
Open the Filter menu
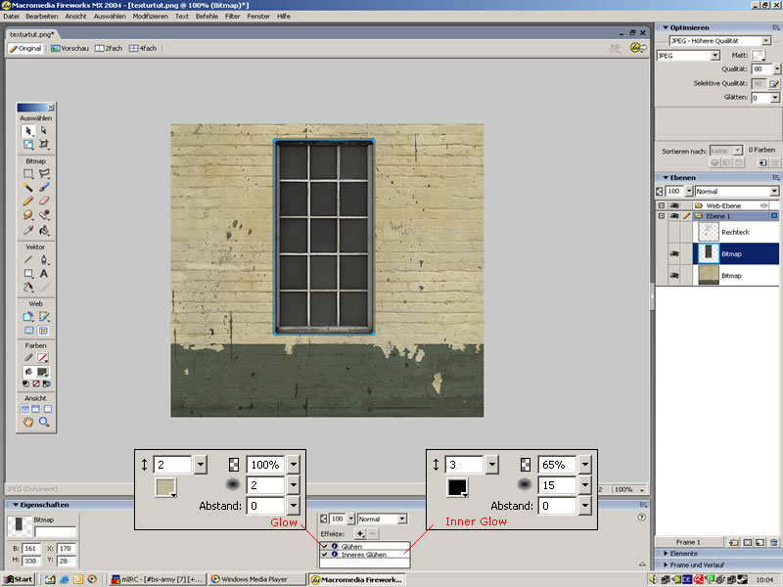tap(232, 17)
